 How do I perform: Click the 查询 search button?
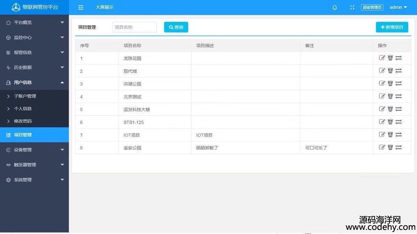point(176,27)
